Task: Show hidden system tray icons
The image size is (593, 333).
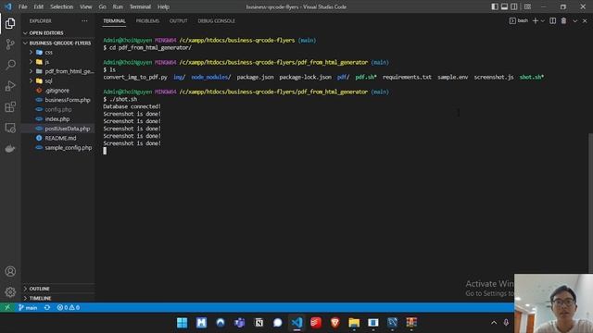Action: point(494,323)
